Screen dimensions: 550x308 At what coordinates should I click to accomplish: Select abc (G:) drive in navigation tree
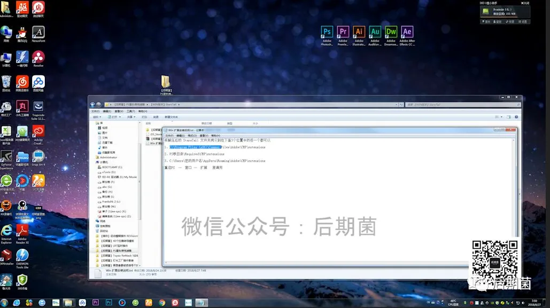coord(105,187)
